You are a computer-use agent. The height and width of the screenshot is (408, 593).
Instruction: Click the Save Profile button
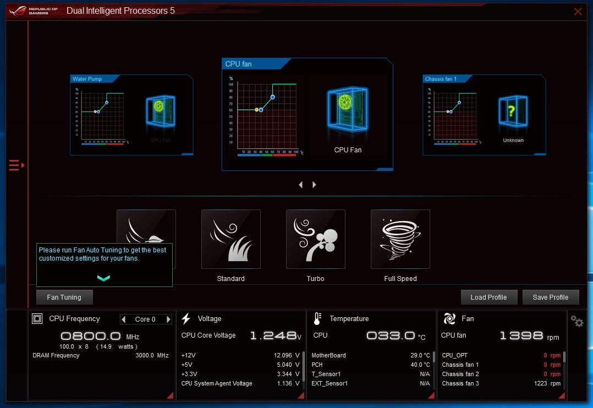click(551, 297)
